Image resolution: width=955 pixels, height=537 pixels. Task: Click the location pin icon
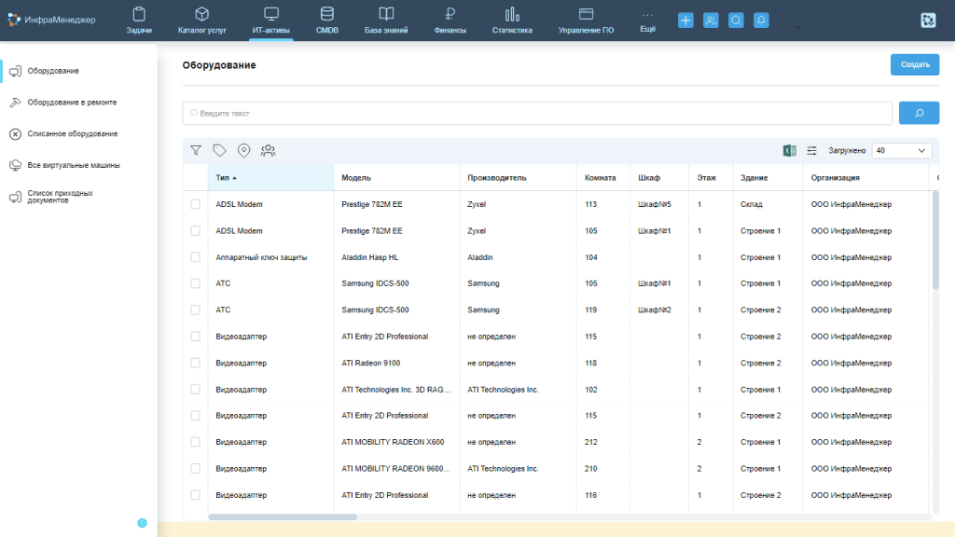pyautogui.click(x=243, y=150)
